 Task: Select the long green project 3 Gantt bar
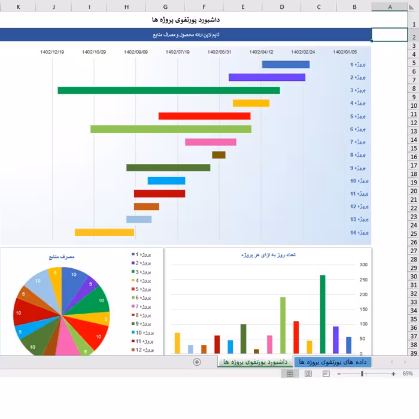pos(168,90)
